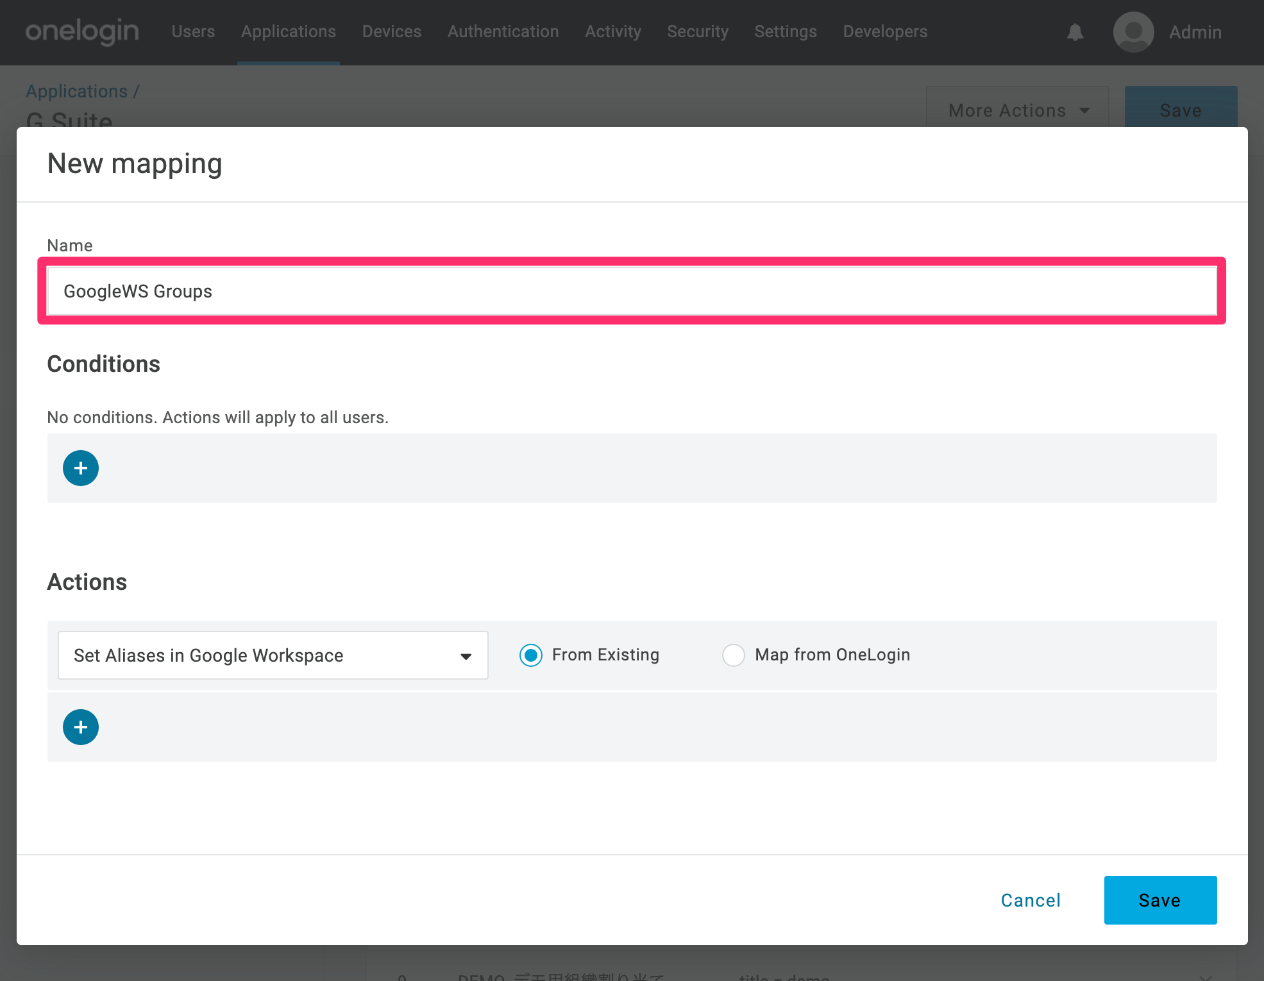Open the Authentication menu
The image size is (1264, 981).
point(503,31)
